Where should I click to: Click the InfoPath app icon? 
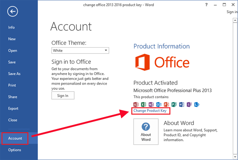point(189,104)
